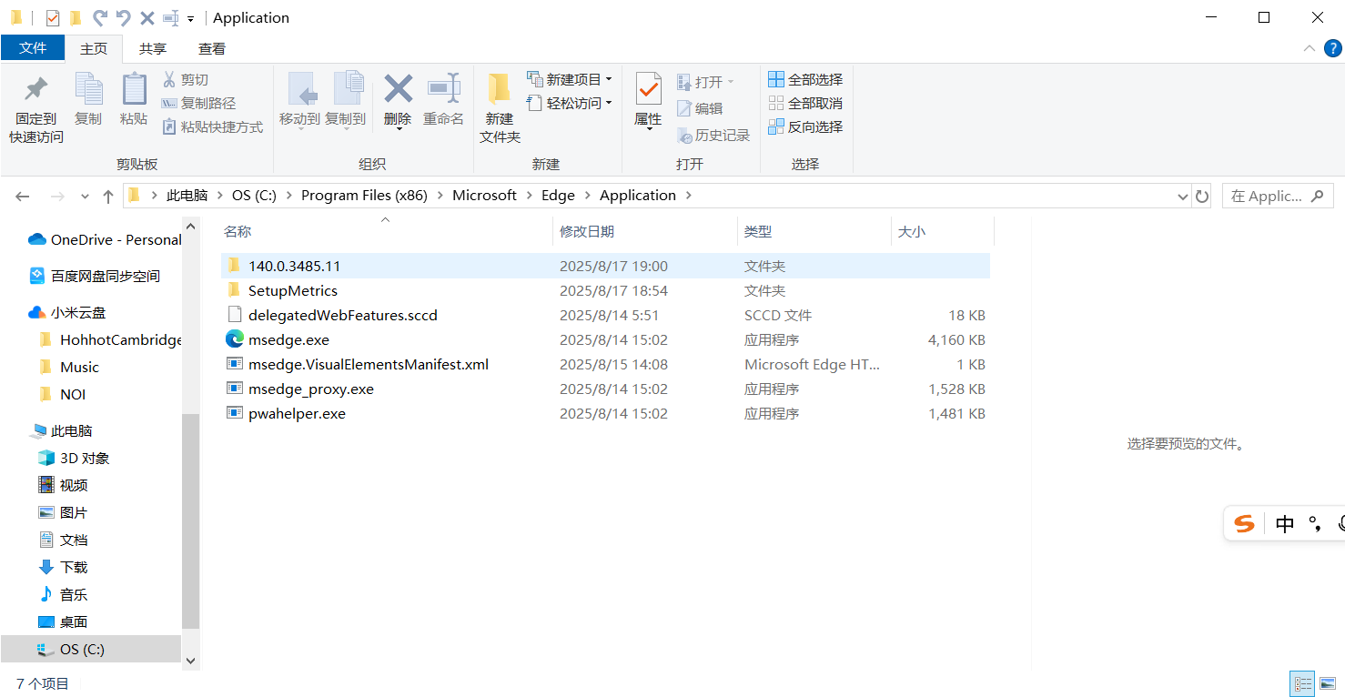Create a new folder with 新建文件夹
The width and height of the screenshot is (1345, 697).
[x=500, y=108]
